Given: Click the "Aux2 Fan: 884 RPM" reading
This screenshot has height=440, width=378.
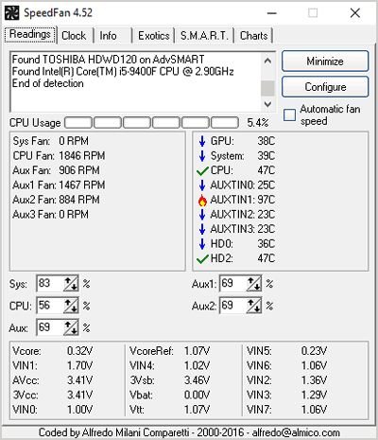Looking at the screenshot, I should coord(56,200).
